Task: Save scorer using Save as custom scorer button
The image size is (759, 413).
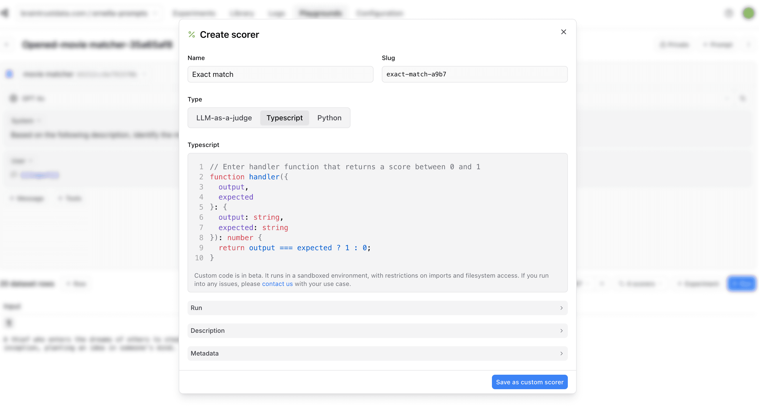Action: (530, 382)
